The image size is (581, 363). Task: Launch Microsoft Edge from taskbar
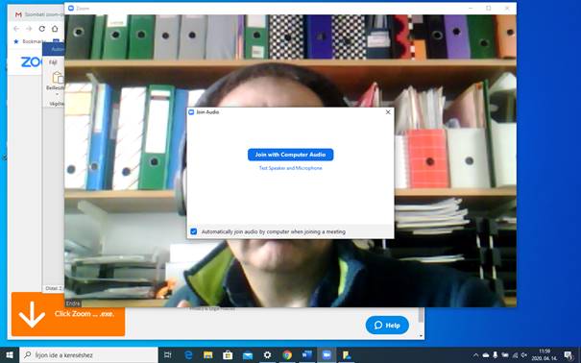(x=188, y=355)
